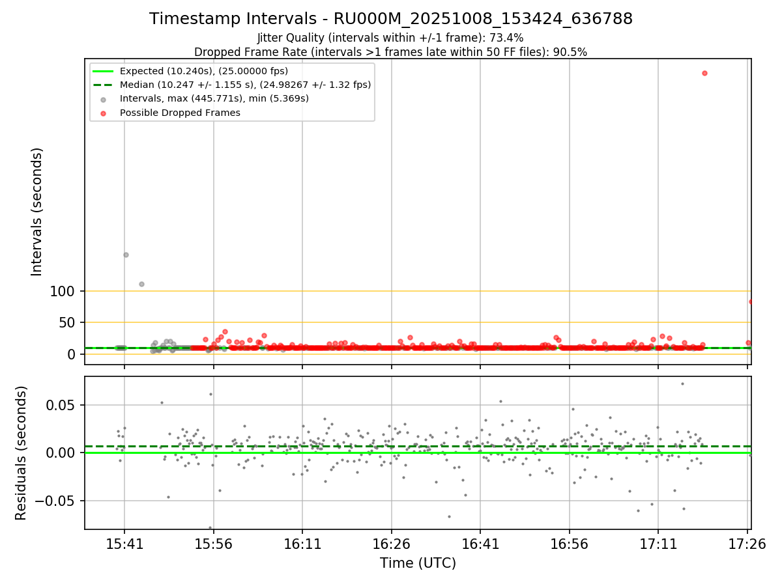Click legend entry 'Median (10.247 +/- 1.155 s)'
Screen dimensions: 782x586
tap(245, 85)
